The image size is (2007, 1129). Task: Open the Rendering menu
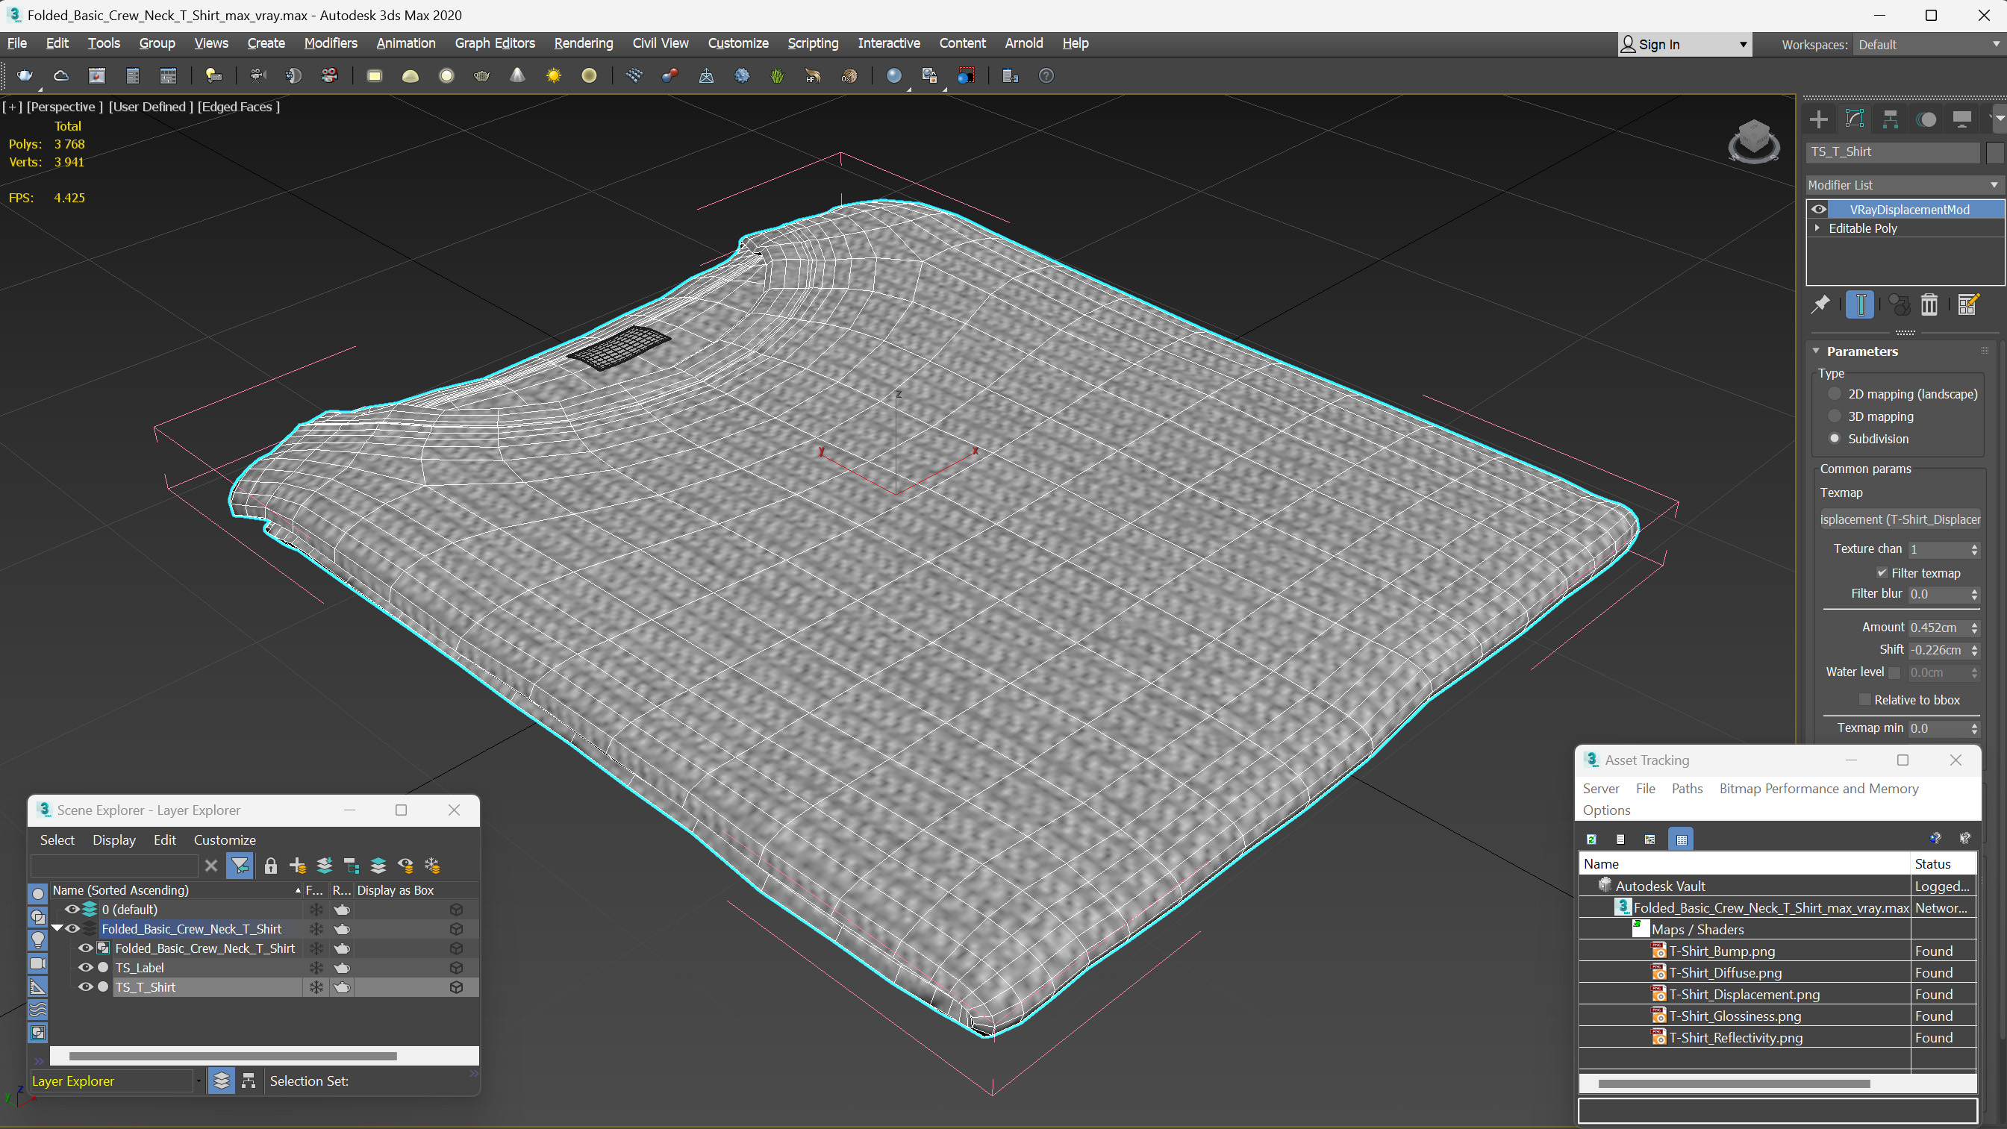pyautogui.click(x=583, y=43)
